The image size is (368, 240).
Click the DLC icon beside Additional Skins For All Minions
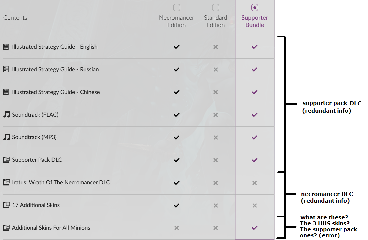point(7,228)
